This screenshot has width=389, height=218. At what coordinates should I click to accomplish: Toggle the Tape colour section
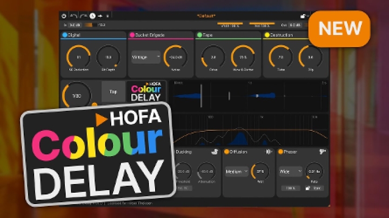coord(199,35)
